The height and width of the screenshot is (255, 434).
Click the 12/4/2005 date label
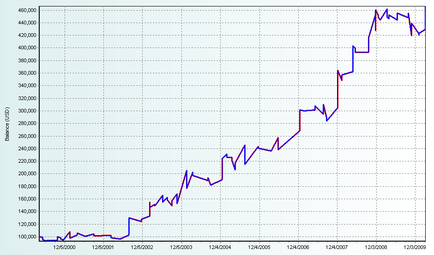tap(259, 247)
